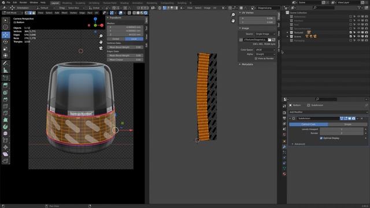370x208 pixels.
Task: Hide the Scene collection eye icon
Action: (x=358, y=36)
